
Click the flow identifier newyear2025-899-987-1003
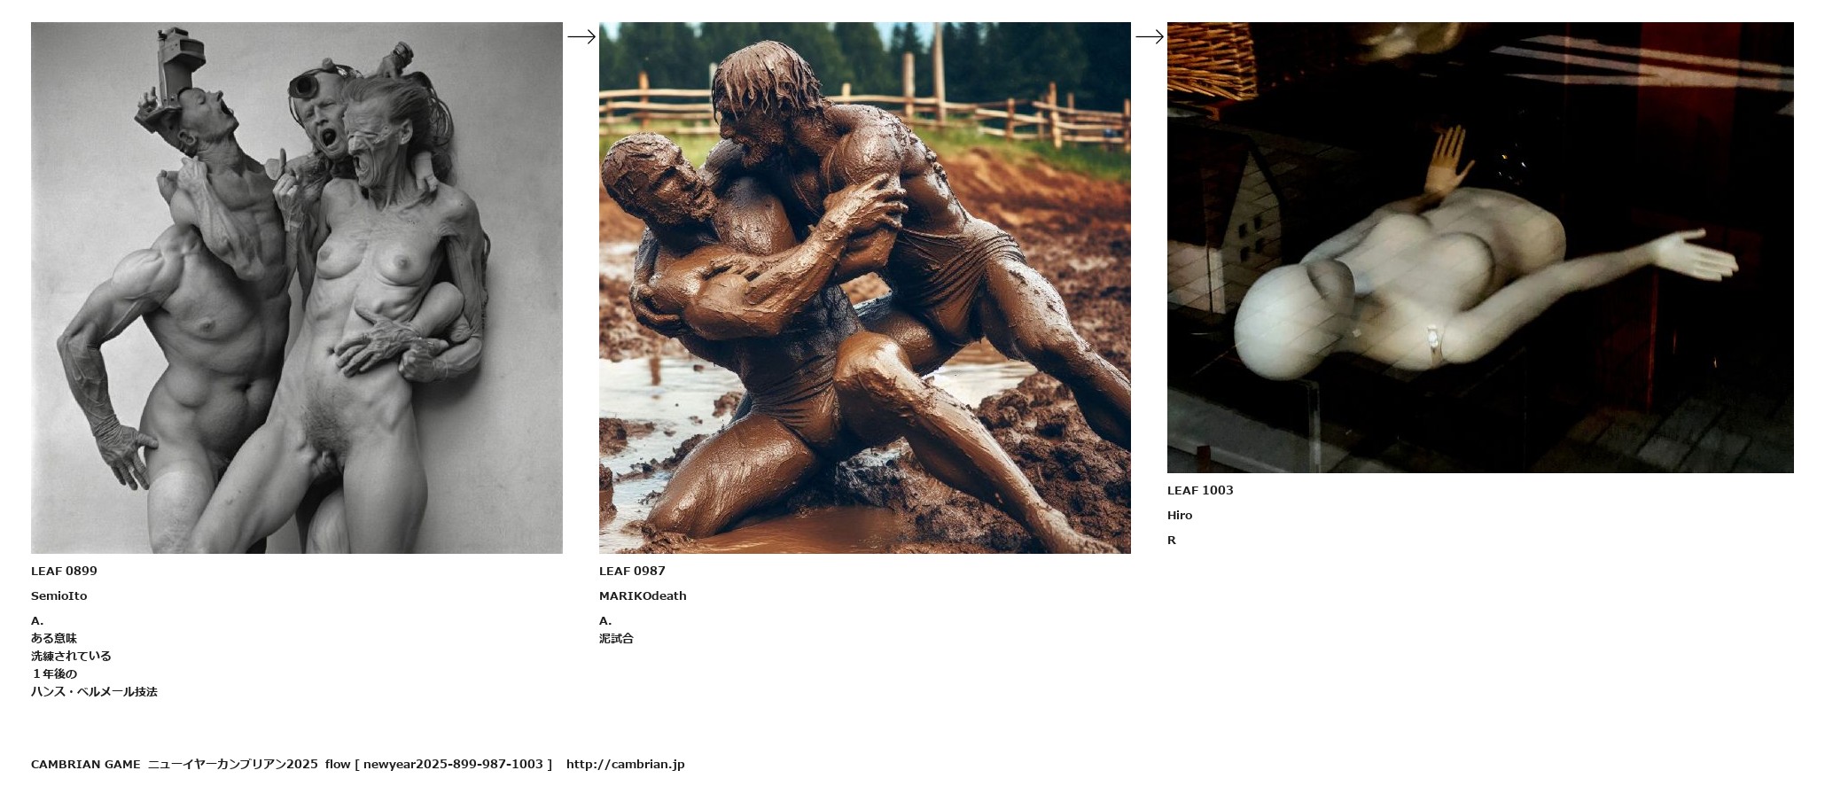click(453, 764)
